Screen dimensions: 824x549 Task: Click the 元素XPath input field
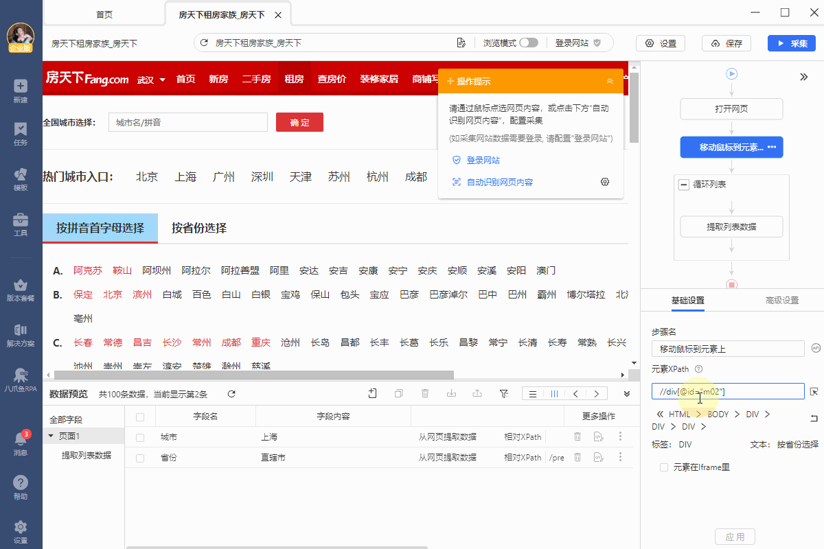click(728, 391)
